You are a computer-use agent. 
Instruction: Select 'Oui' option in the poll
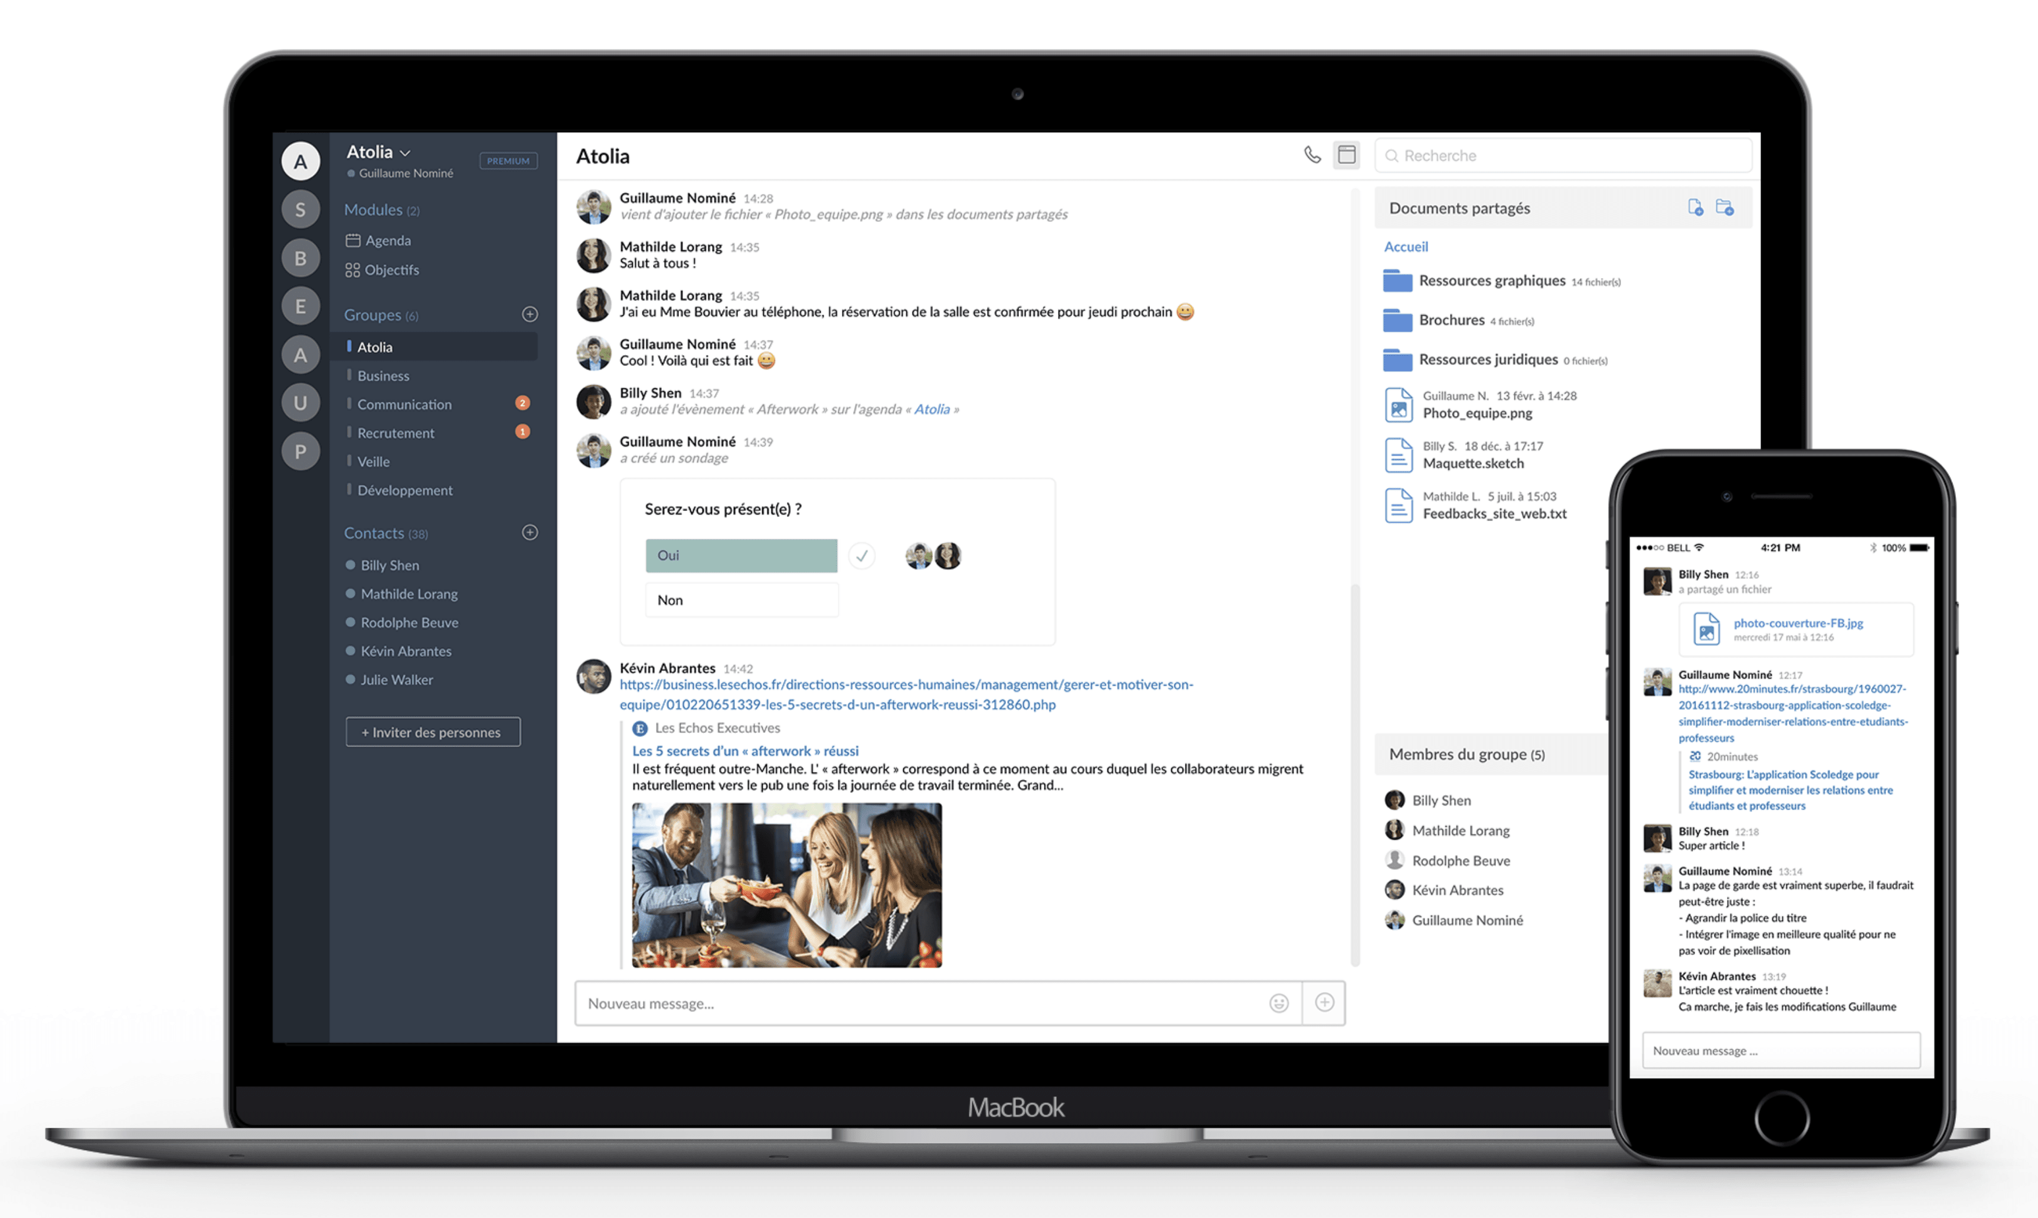click(x=741, y=554)
